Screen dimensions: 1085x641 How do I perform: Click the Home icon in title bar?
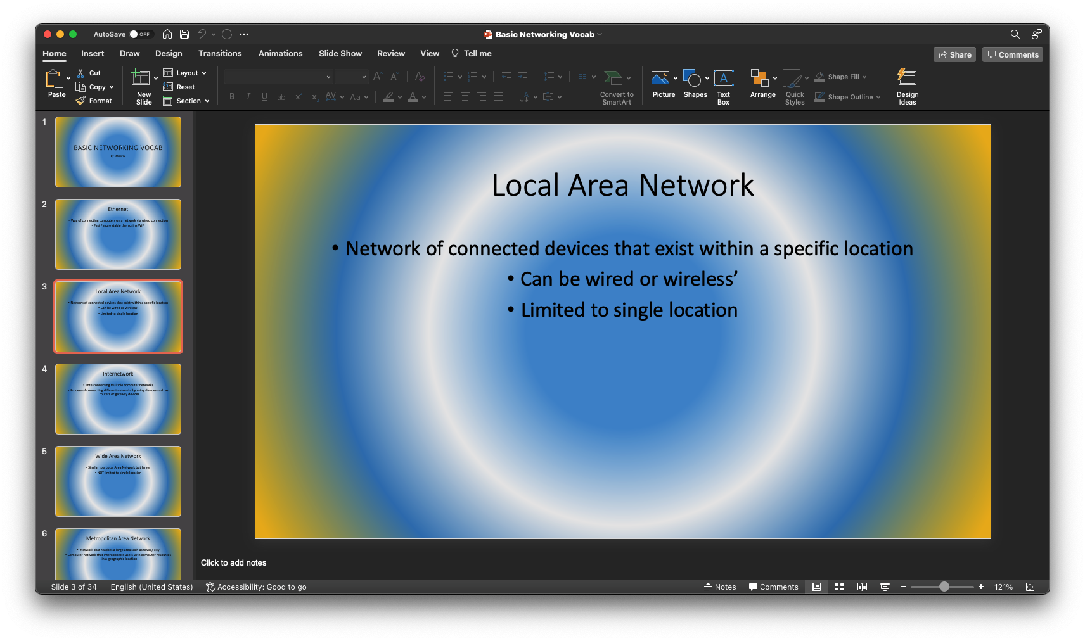167,34
